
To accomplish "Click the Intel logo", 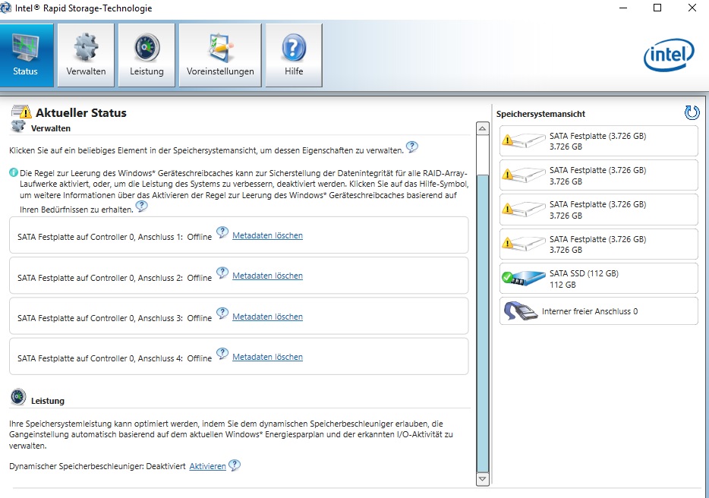I will 669,55.
